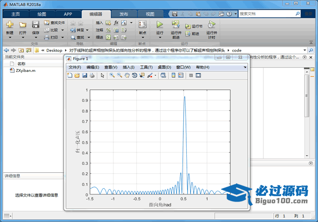The width and height of the screenshot is (318, 222).
Task: Switch to Home (主页) tab
Action: (16, 14)
